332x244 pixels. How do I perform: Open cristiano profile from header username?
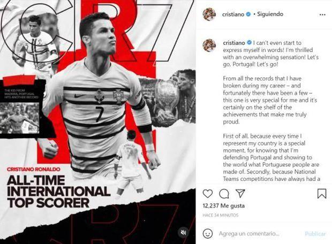click(x=233, y=14)
